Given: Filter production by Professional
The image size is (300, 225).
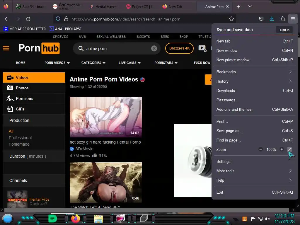Looking at the screenshot, I should coord(20,138).
